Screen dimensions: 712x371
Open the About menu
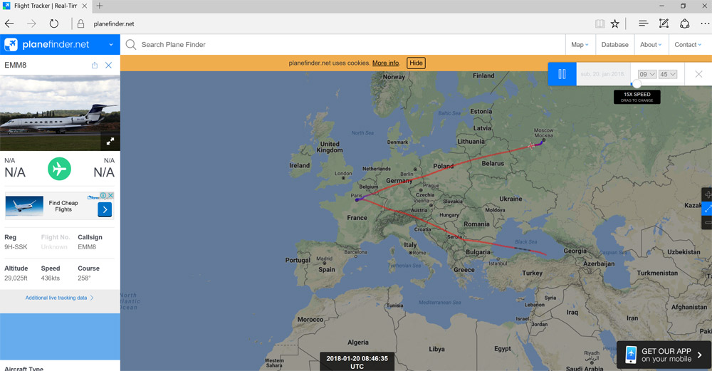click(651, 44)
